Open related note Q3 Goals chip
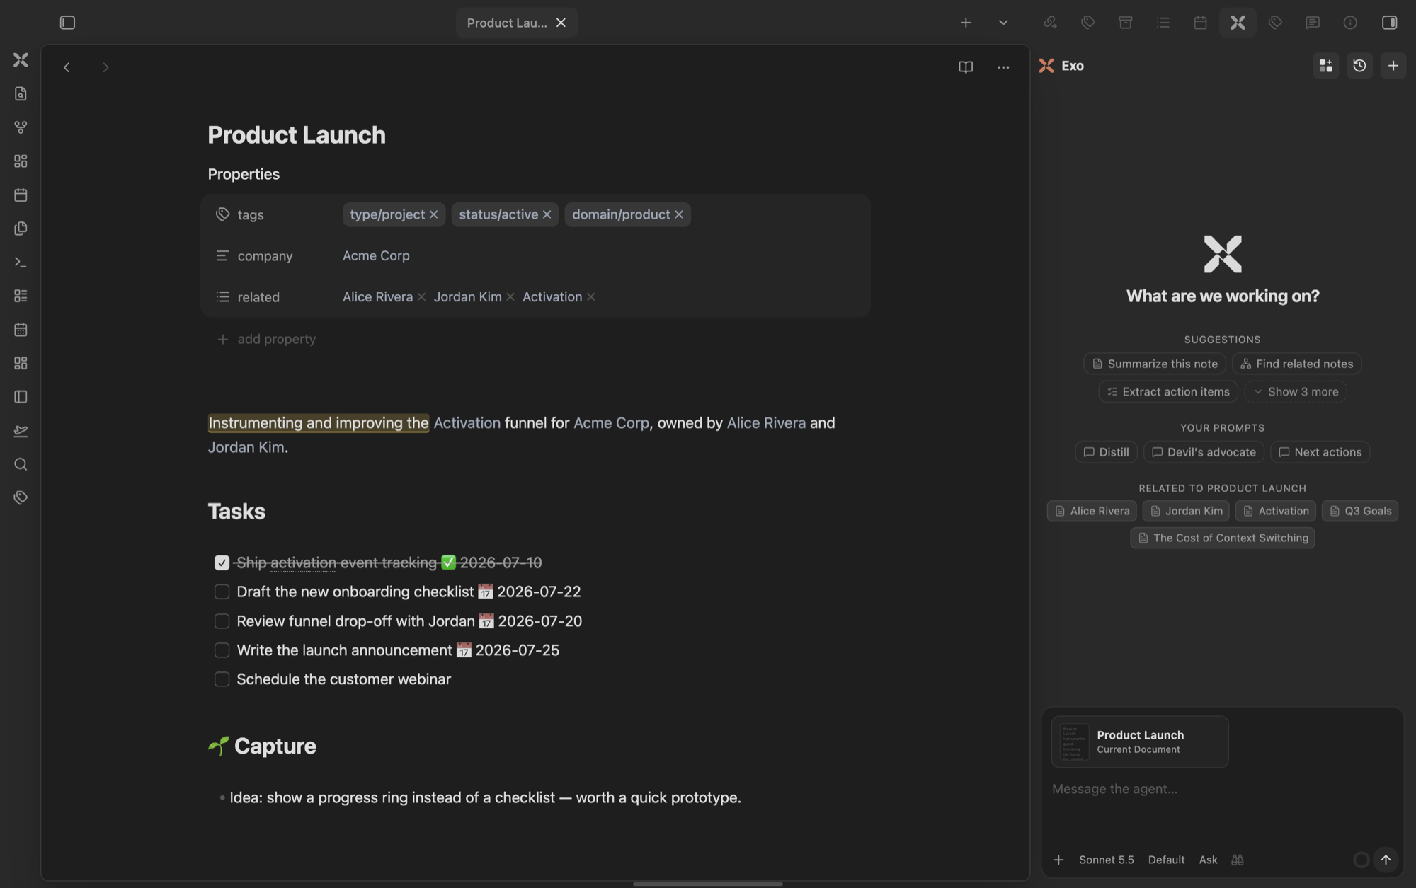This screenshot has width=1416, height=888. [x=1359, y=511]
